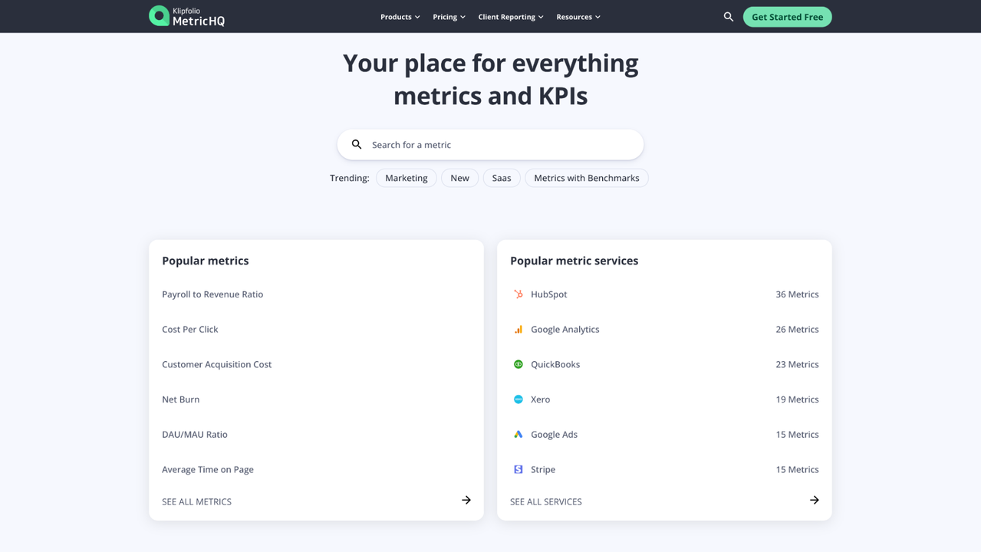Open the header search magnifier icon
Screen dimensions: 981x552
click(x=729, y=17)
